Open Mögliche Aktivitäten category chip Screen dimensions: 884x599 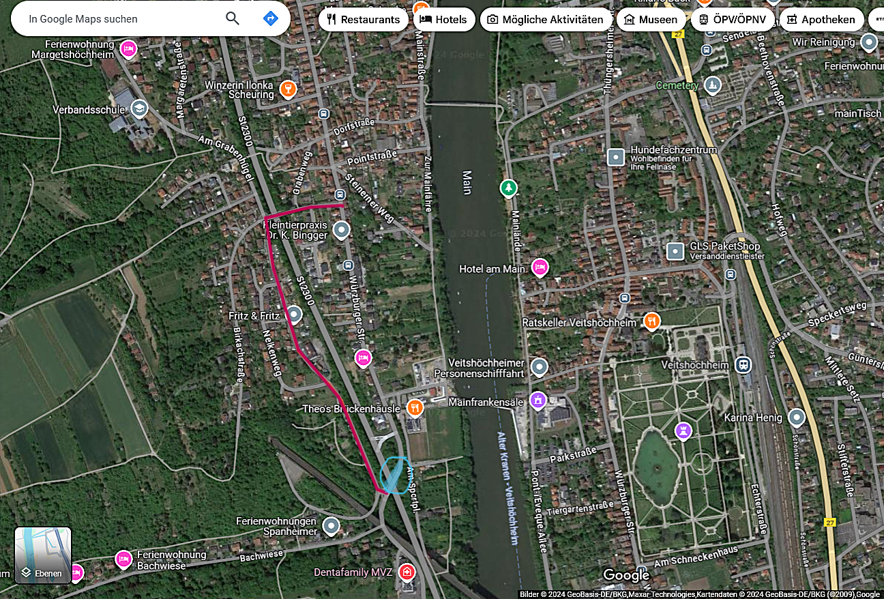click(x=545, y=19)
